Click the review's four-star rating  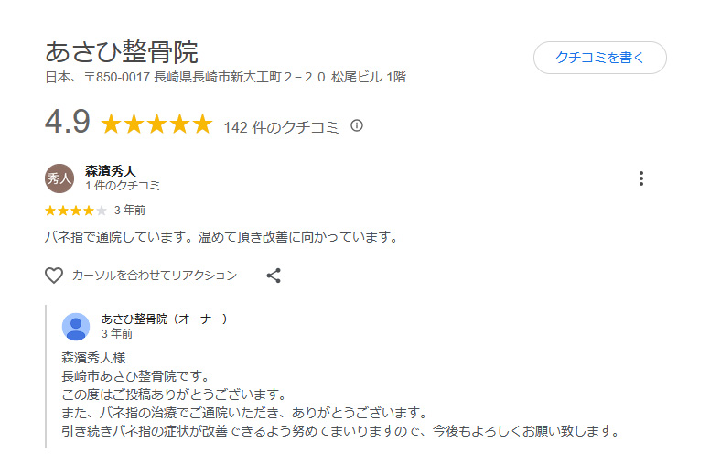(x=75, y=210)
